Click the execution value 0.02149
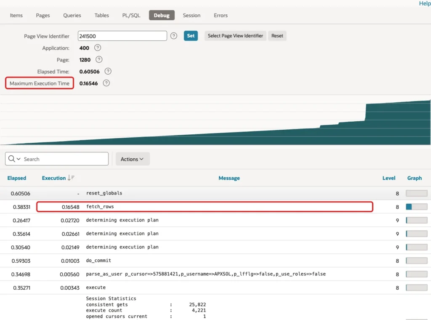 (x=70, y=247)
